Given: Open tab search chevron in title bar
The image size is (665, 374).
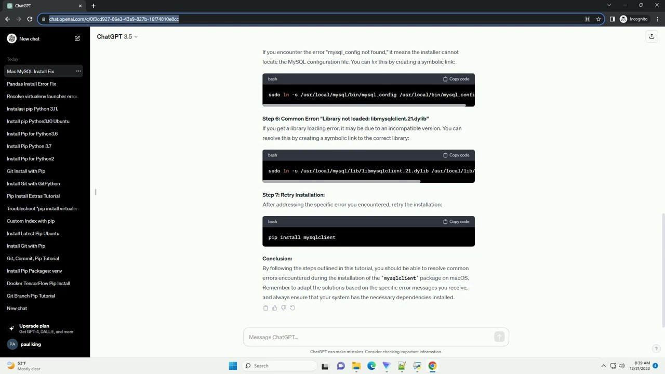Looking at the screenshot, I should click(x=609, y=5).
